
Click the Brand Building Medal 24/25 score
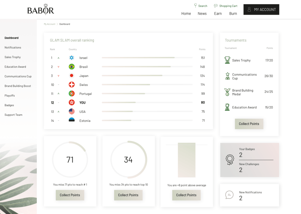pyautogui.click(x=269, y=92)
